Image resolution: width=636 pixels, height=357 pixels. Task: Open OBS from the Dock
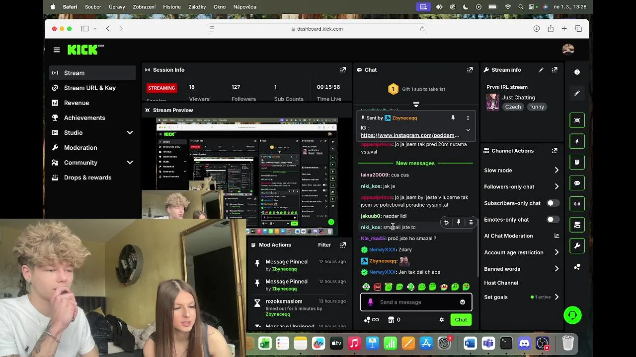(543, 343)
